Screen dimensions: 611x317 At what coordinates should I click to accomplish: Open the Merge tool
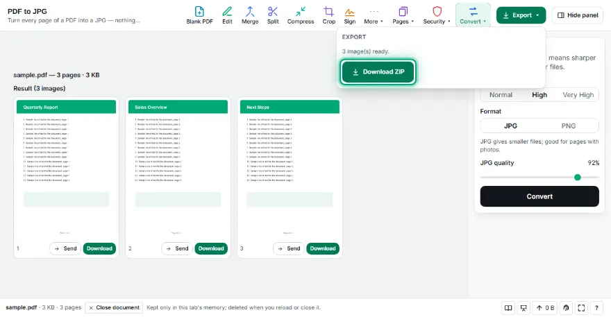(250, 15)
